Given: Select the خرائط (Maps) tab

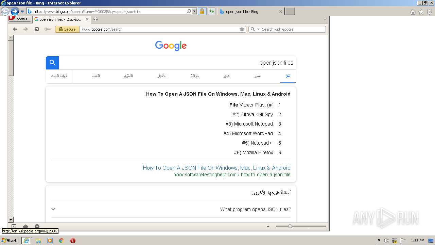Looking at the screenshot, I should (195, 76).
